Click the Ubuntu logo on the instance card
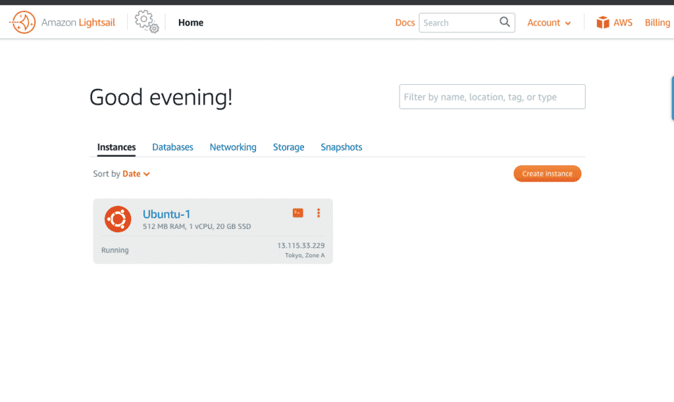The image size is (674, 402). [x=118, y=219]
